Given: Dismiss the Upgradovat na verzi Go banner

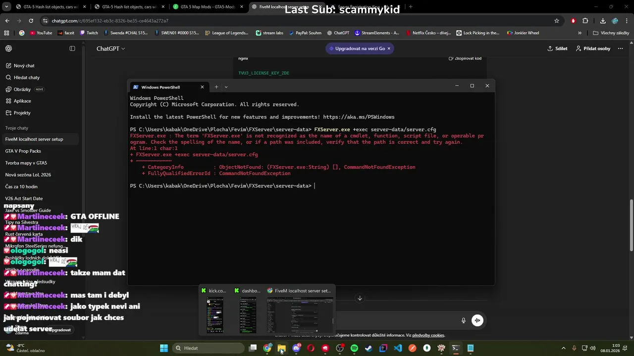Looking at the screenshot, I should [x=389, y=48].
